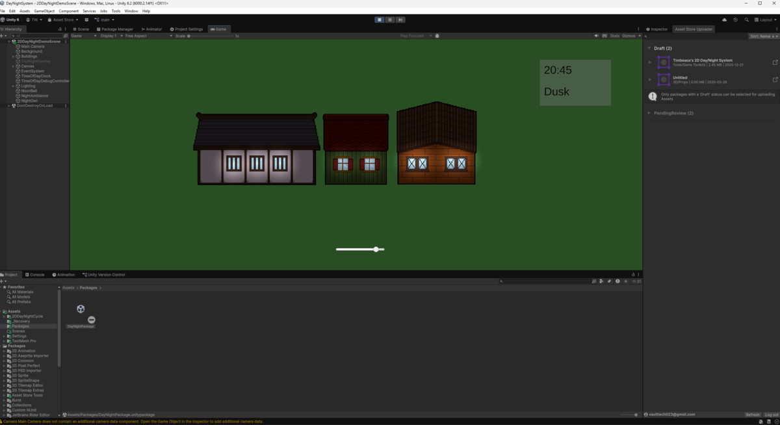This screenshot has width=780, height=425.
Task: Toggle the Game view mute audio icon
Action: click(x=597, y=36)
